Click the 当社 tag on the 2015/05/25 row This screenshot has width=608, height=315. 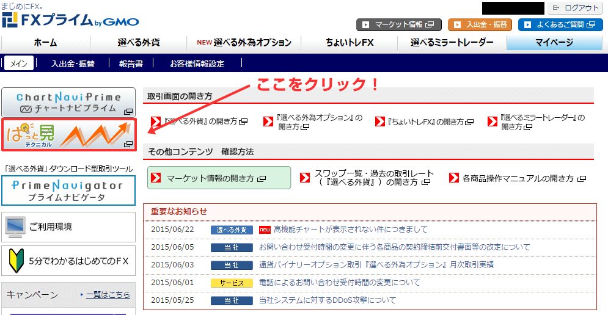click(x=232, y=301)
